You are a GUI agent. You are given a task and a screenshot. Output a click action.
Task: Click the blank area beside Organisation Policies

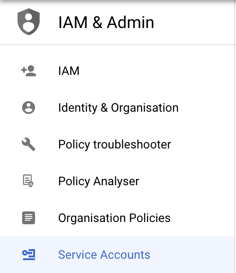pos(202,218)
